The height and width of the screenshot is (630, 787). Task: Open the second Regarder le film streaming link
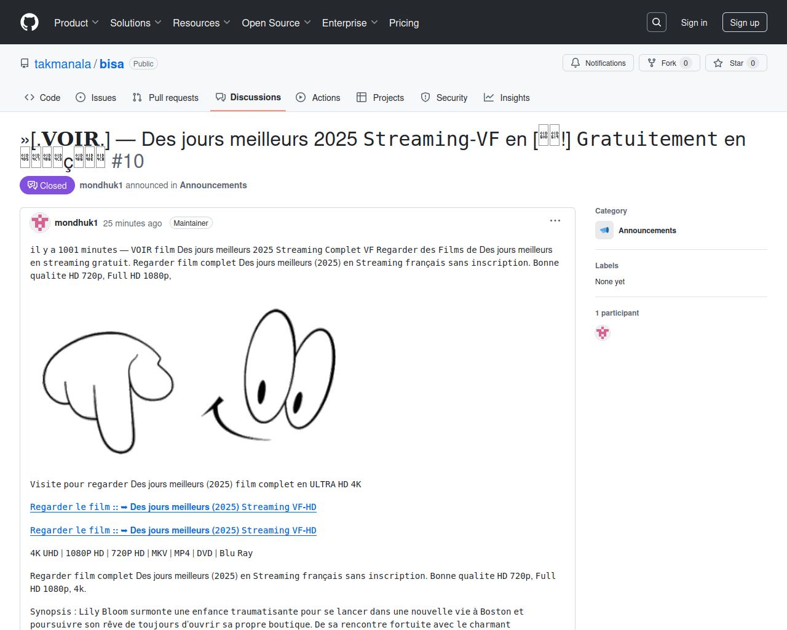point(173,530)
